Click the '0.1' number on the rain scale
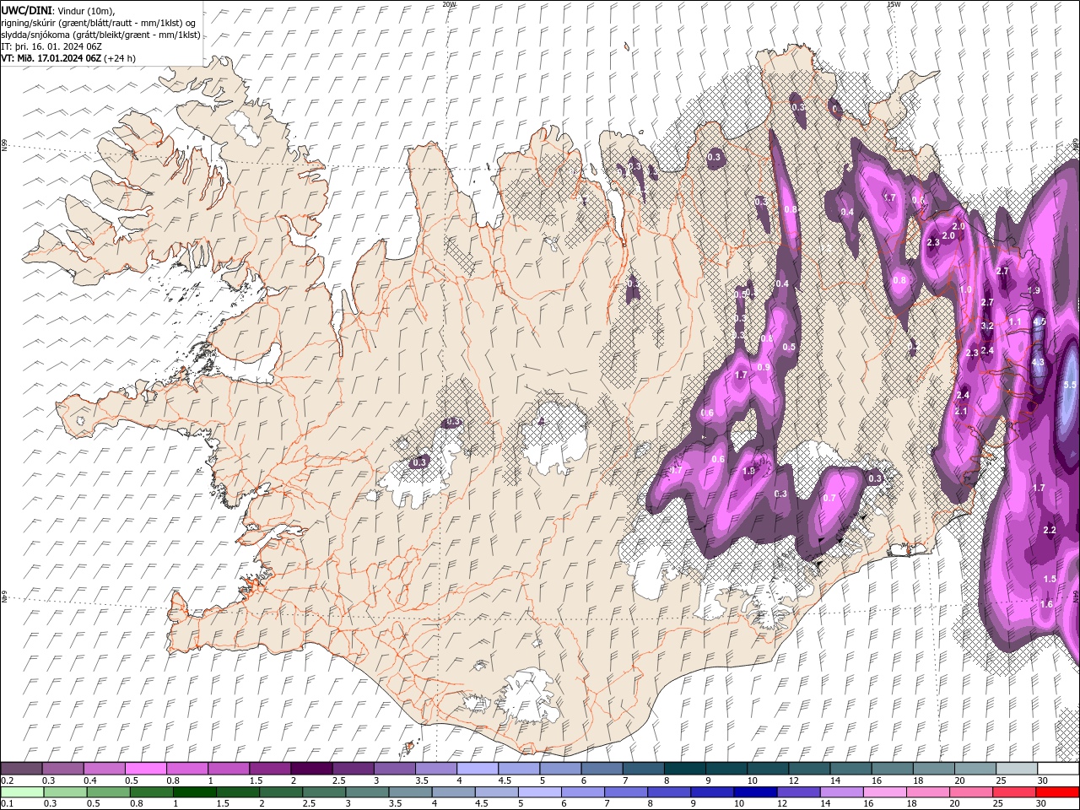This screenshot has height=810, width=1080. (7, 804)
